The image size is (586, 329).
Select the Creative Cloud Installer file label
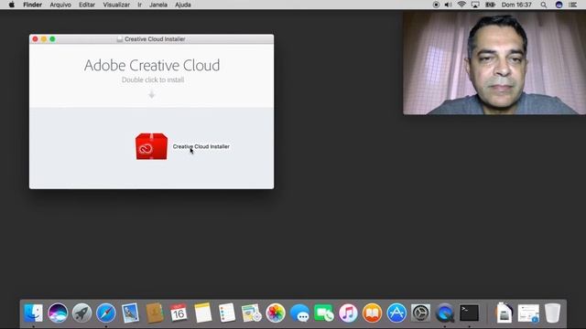click(x=201, y=146)
